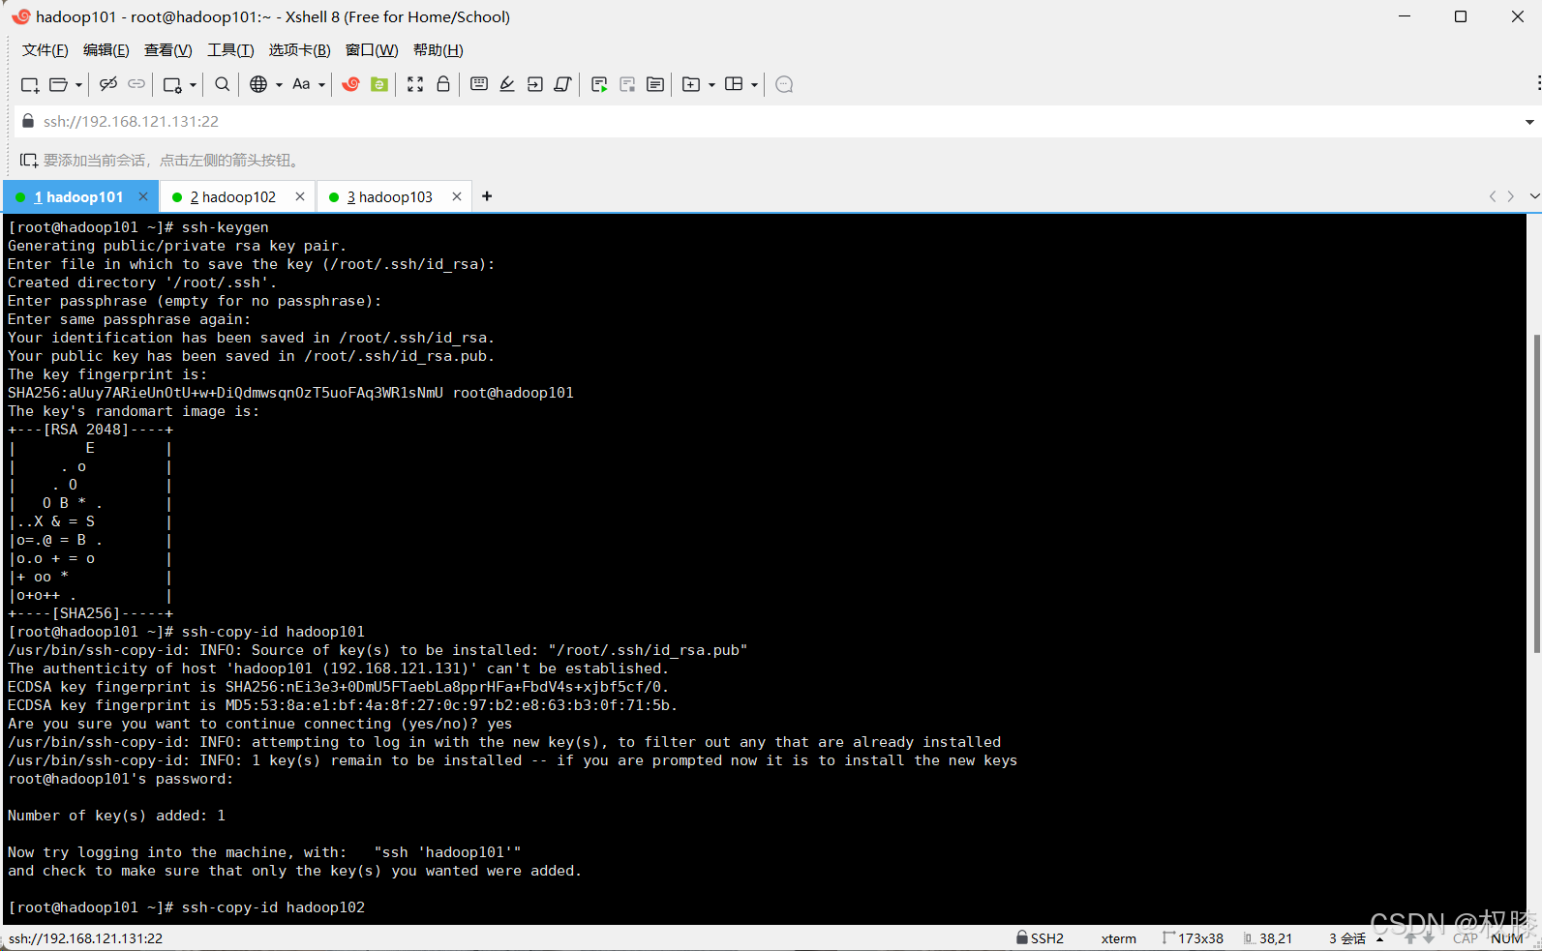Click the terminal vertical scrollbar thumb
The height and width of the screenshot is (951, 1542).
(1536, 493)
